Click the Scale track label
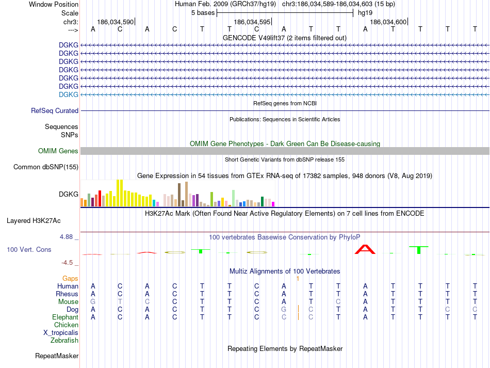 [x=70, y=13]
